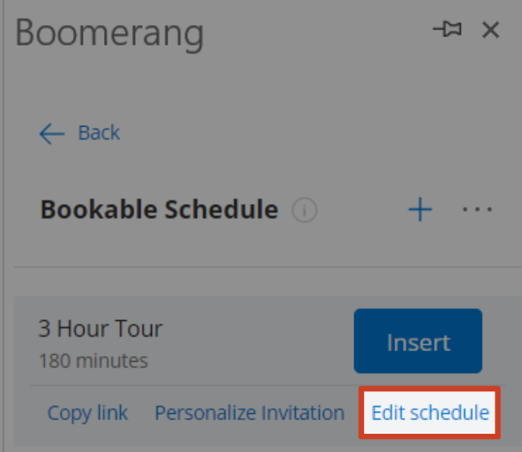Go back using the Back link text
Screen dimensions: 522x452
tap(99, 133)
